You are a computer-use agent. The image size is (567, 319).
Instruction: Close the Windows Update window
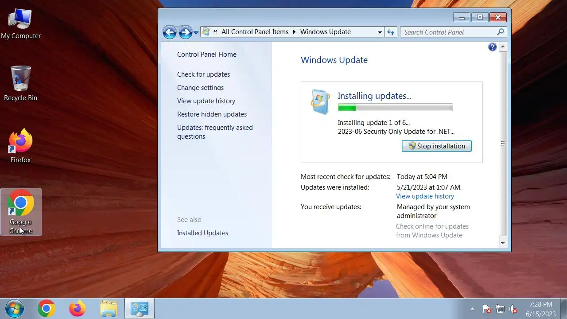[498, 17]
